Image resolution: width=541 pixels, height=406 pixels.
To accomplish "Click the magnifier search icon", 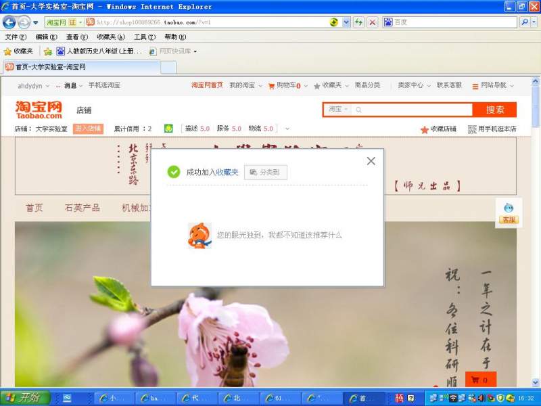I will (x=525, y=22).
